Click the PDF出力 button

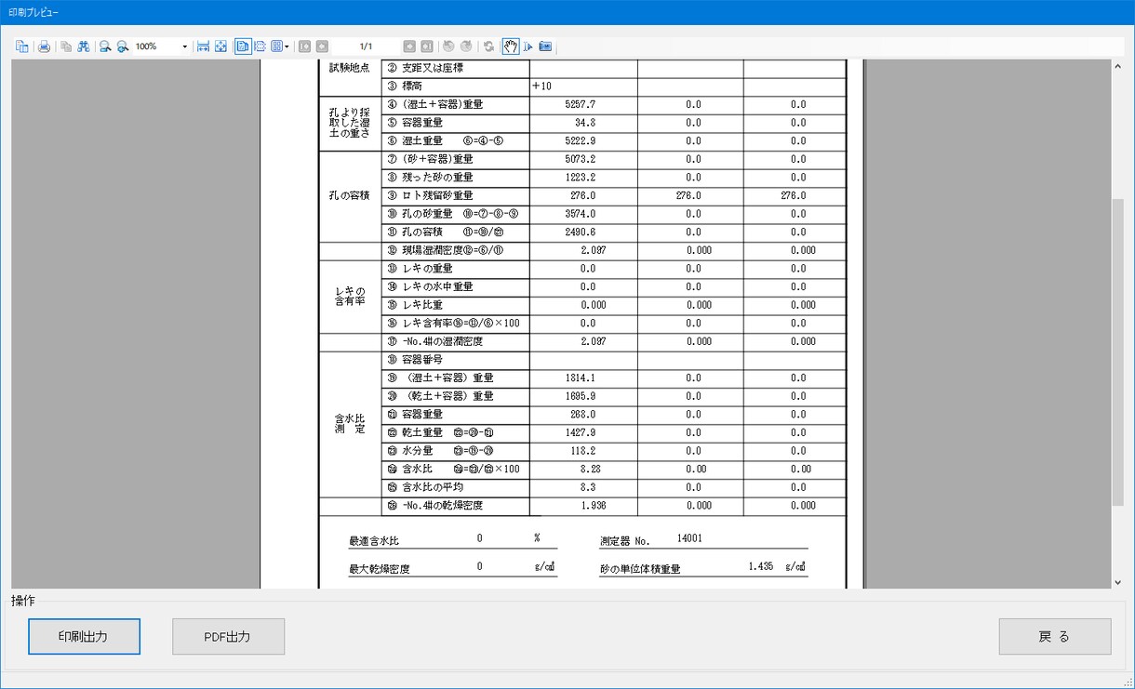[x=229, y=637]
